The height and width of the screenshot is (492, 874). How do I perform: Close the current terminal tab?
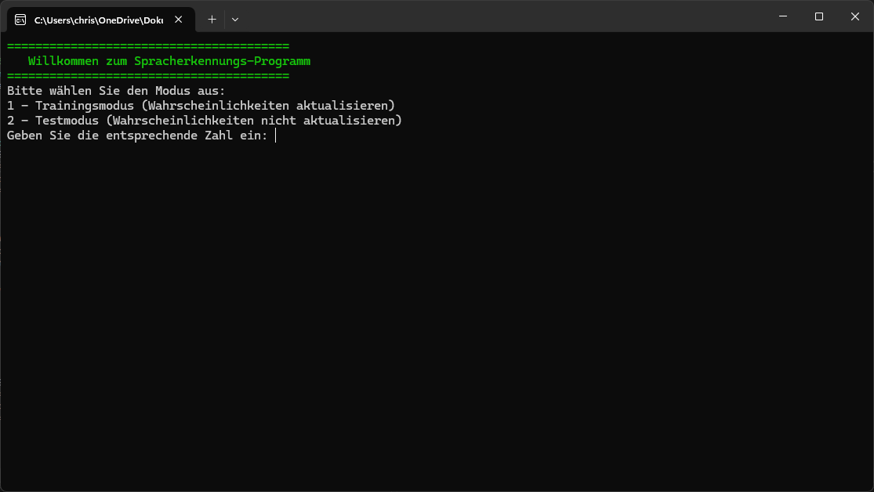[x=179, y=20]
